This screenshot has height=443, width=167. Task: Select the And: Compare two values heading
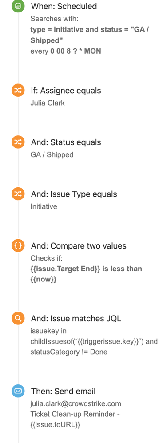click(79, 246)
